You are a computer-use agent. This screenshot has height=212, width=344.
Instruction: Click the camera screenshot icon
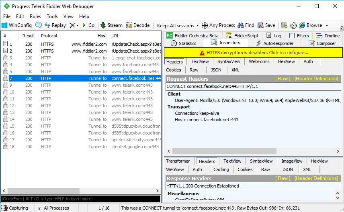pos(284,25)
